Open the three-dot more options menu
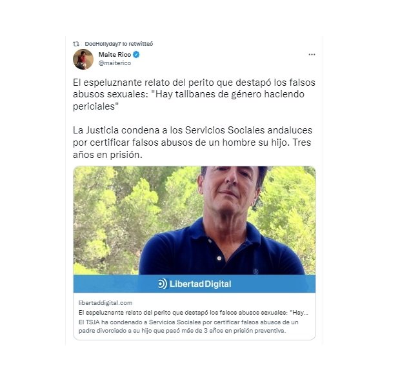This screenshot has width=400, height=372. click(x=312, y=55)
